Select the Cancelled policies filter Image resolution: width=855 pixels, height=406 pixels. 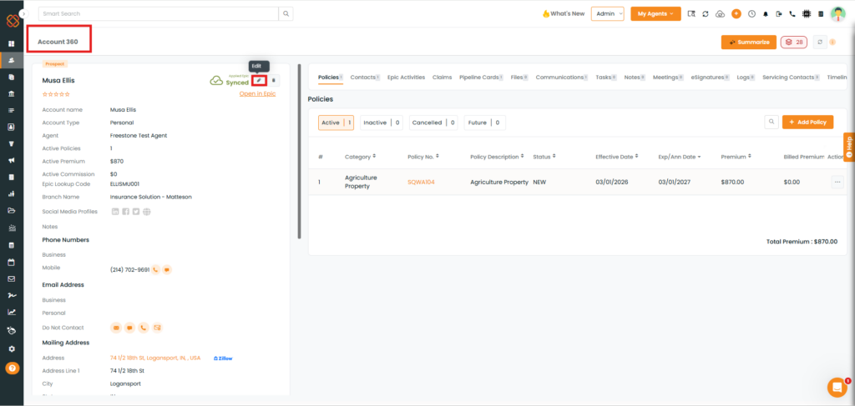433,123
